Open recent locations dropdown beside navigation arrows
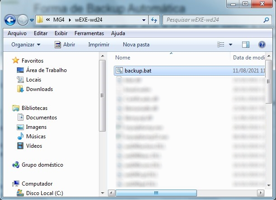The image size is (276, 200). point(32,20)
